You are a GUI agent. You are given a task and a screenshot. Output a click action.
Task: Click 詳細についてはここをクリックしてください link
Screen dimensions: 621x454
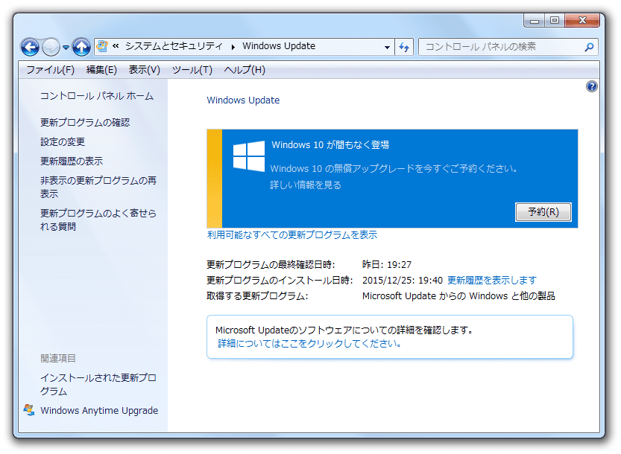309,343
